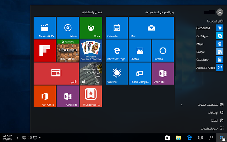Open the Movies & TV tile
This screenshot has height=142, width=227.
(45, 28)
